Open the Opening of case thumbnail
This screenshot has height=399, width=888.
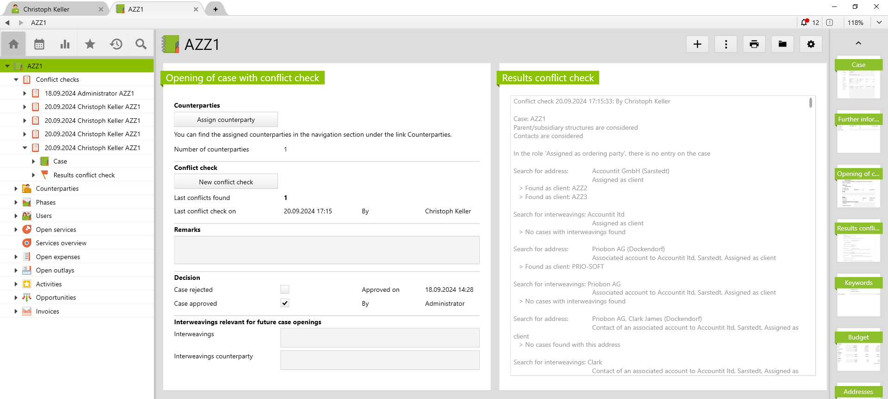pos(858,187)
